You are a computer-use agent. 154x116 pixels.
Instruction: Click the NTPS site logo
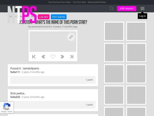pyautogui.click(x=22, y=15)
